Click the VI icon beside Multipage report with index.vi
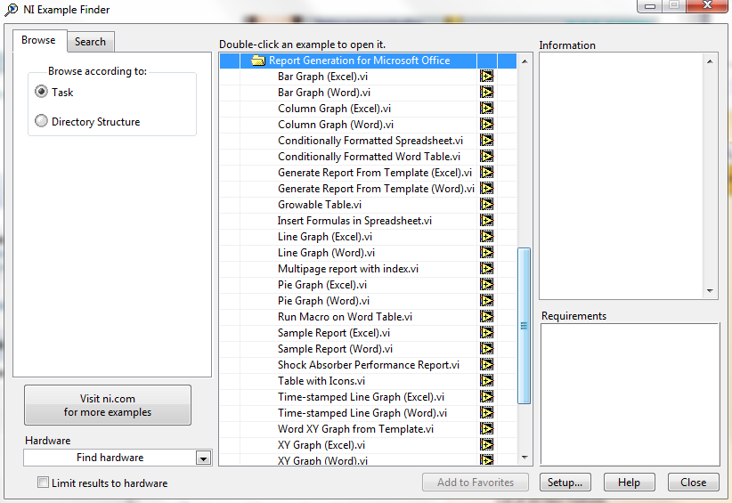Image resolution: width=732 pixels, height=503 pixels. [486, 268]
